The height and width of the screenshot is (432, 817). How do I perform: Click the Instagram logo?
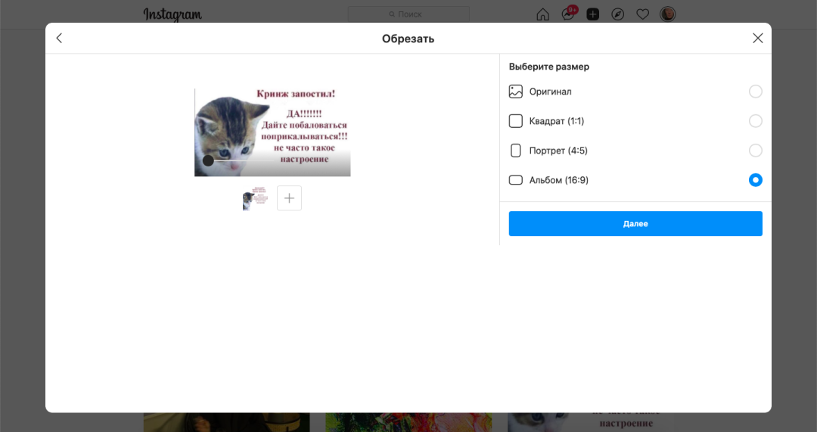click(x=172, y=14)
